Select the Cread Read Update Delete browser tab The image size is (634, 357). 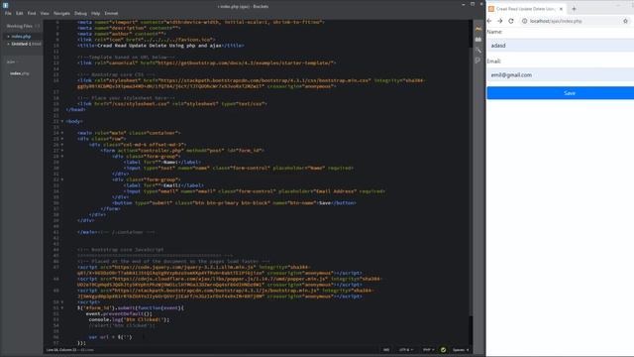point(526,9)
